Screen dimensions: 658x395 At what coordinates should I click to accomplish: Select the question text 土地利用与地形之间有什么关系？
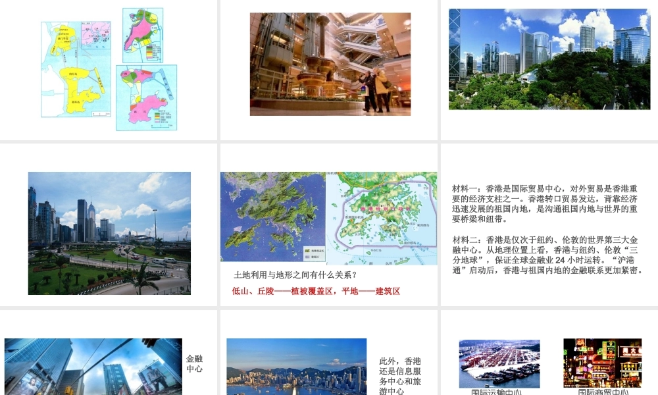[x=295, y=275]
